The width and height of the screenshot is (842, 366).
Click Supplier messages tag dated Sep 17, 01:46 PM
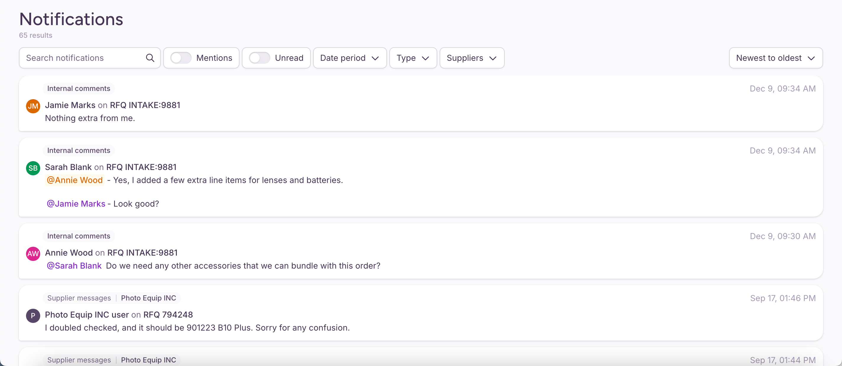[79, 298]
